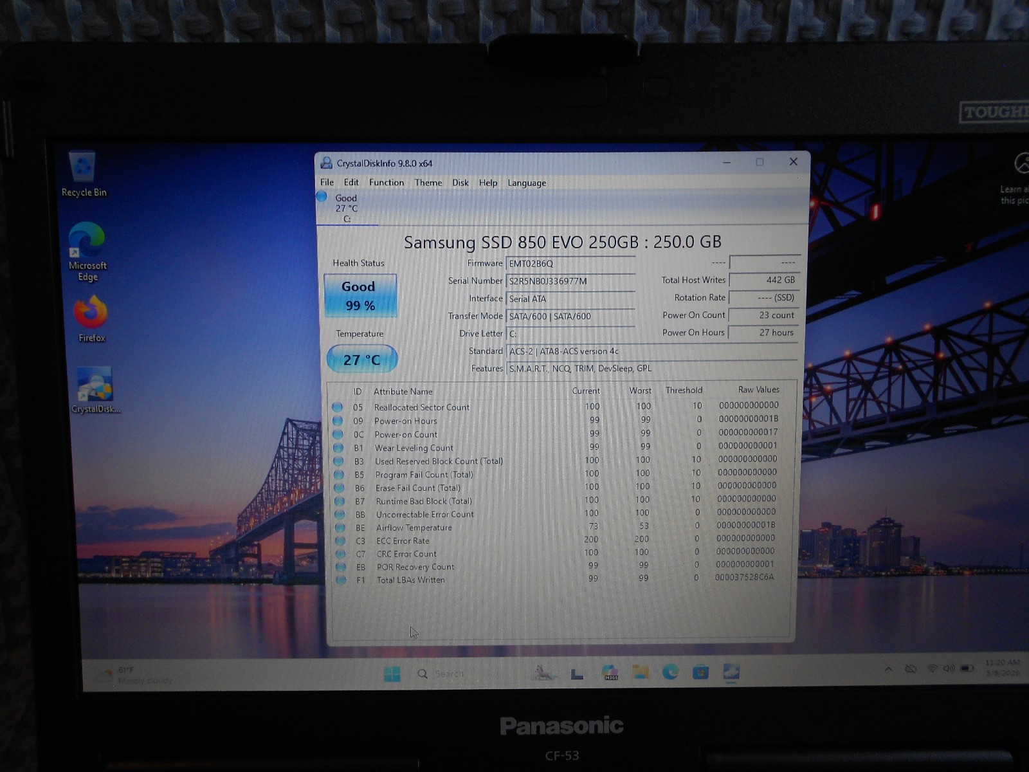This screenshot has width=1029, height=772.
Task: Open the CrystalDisk desktop shortcut
Action: click(95, 390)
